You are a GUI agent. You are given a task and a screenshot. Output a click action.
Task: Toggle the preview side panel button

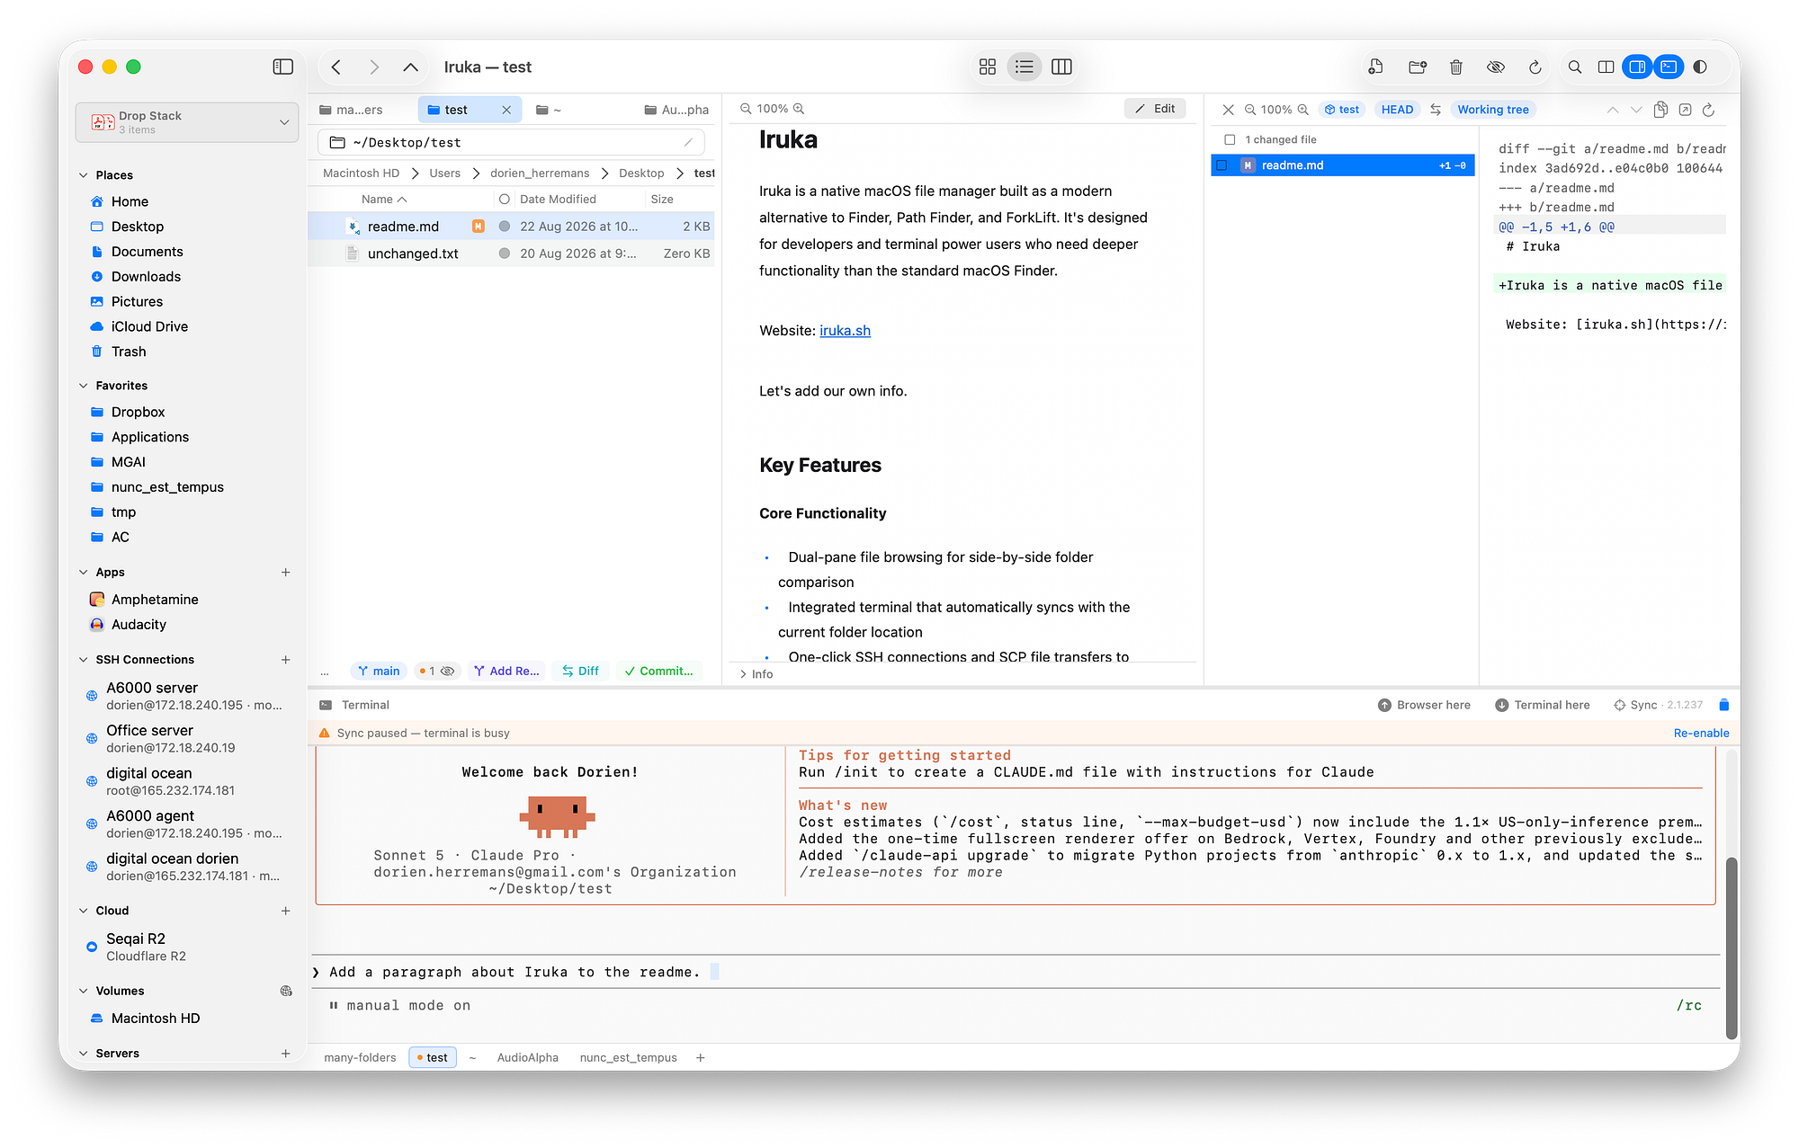click(x=1637, y=67)
